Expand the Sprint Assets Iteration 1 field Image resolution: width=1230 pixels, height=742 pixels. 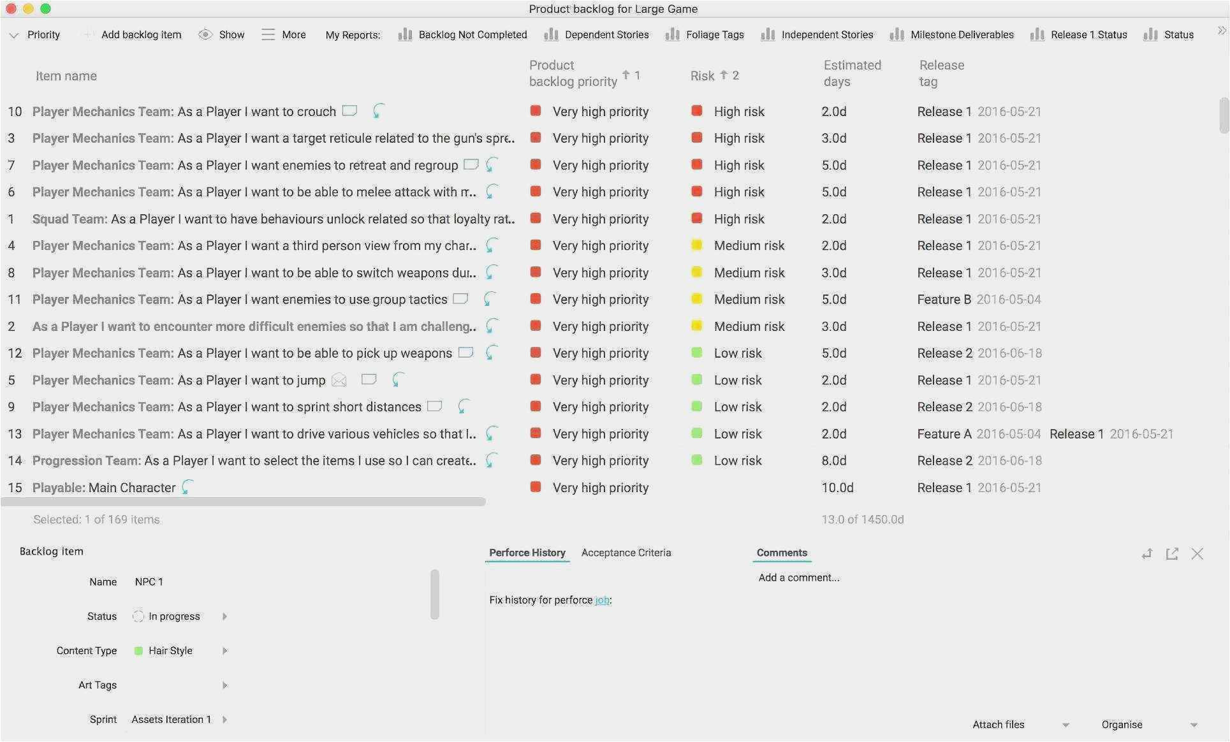tap(225, 719)
